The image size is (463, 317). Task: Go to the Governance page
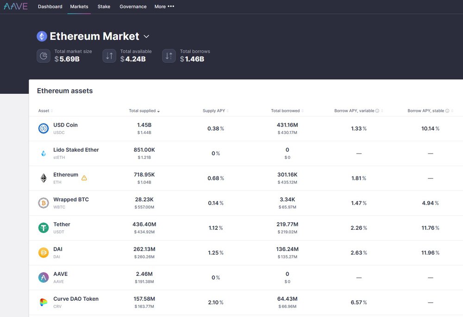tap(133, 6)
